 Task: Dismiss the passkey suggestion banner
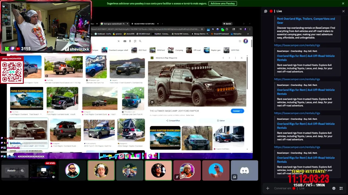[343, 4]
